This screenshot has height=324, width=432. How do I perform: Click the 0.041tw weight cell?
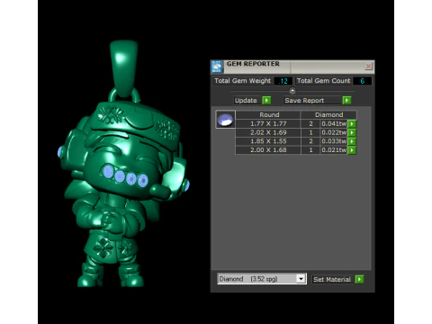pos(334,123)
